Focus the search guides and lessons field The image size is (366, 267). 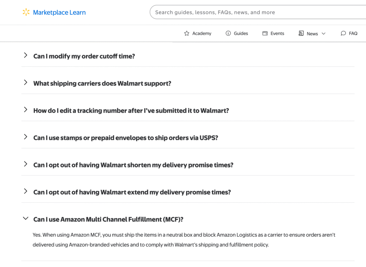point(258,12)
